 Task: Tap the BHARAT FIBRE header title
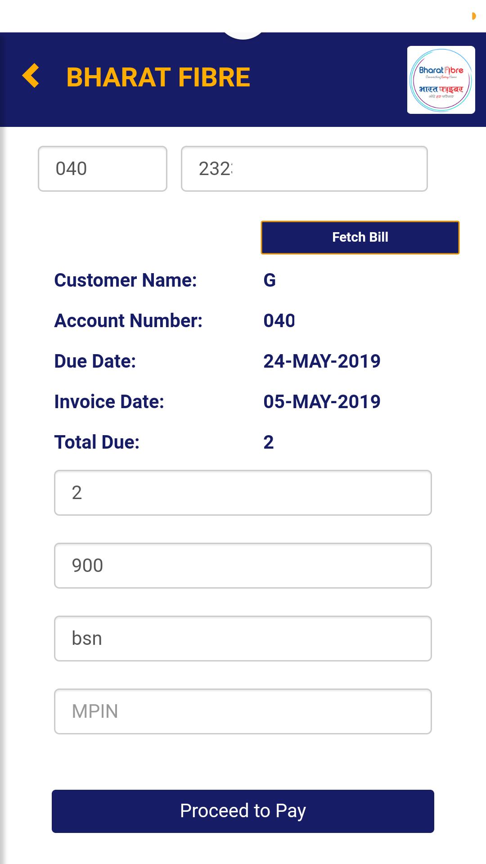point(158,77)
